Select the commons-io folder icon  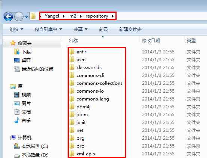[72, 91]
